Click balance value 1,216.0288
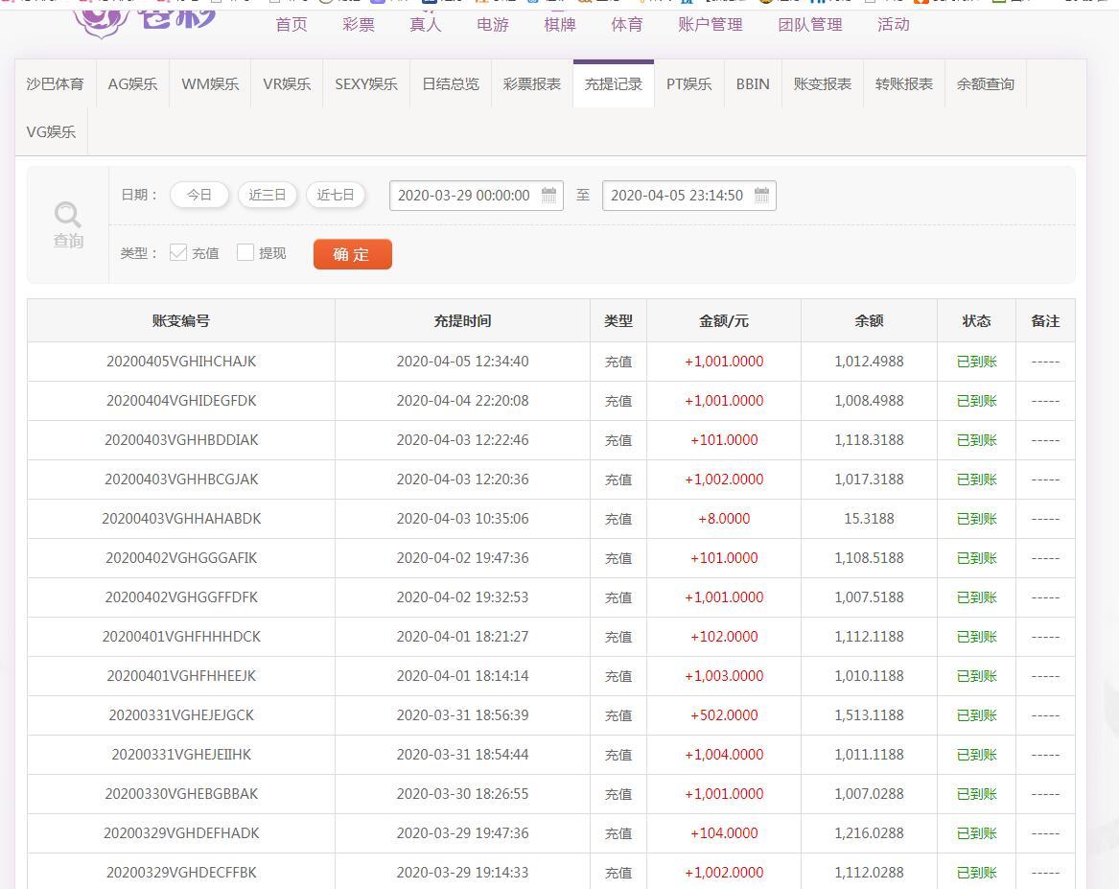Image resolution: width=1119 pixels, height=889 pixels. point(870,832)
